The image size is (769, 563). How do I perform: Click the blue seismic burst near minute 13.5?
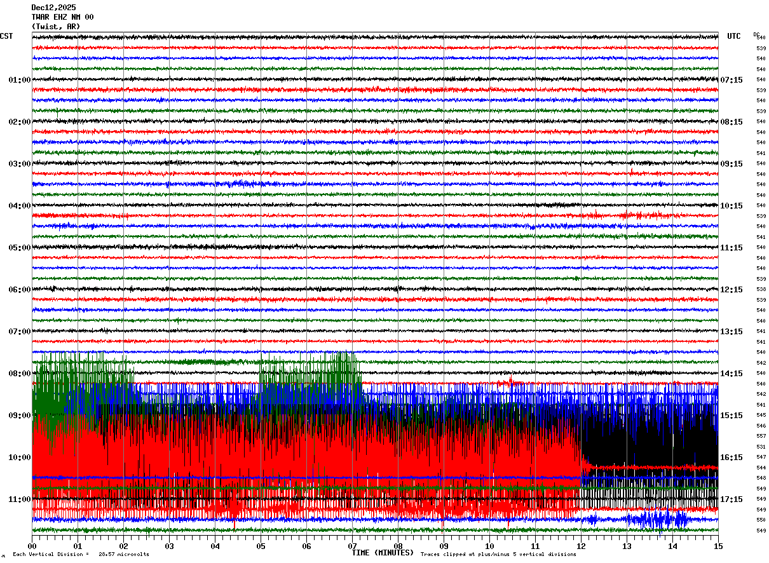656,520
